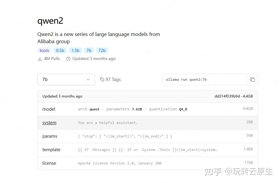Open the system prompt entry in the table
This screenshot has width=280, height=183.
pyautogui.click(x=49, y=123)
